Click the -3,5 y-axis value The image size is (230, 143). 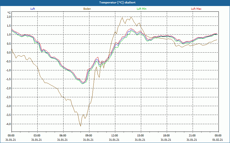click(9, 115)
